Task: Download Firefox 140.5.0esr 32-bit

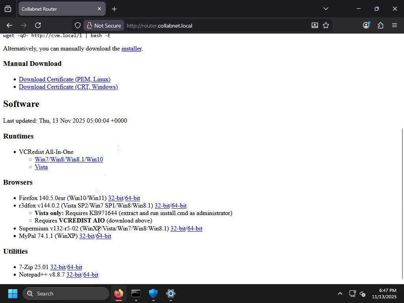Action: pos(116,198)
